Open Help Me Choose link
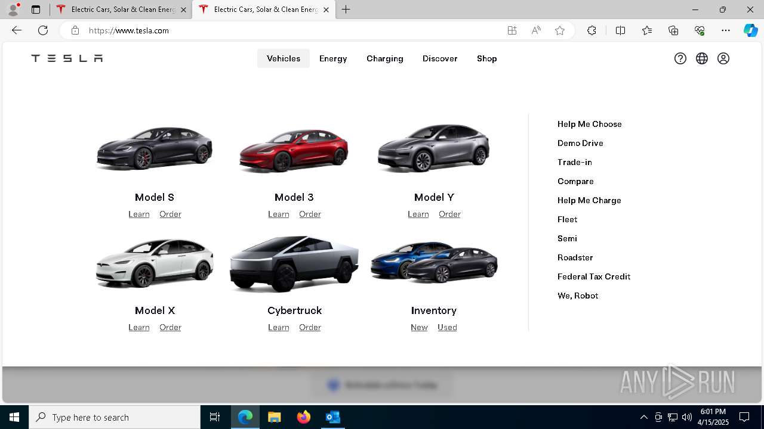 [590, 124]
